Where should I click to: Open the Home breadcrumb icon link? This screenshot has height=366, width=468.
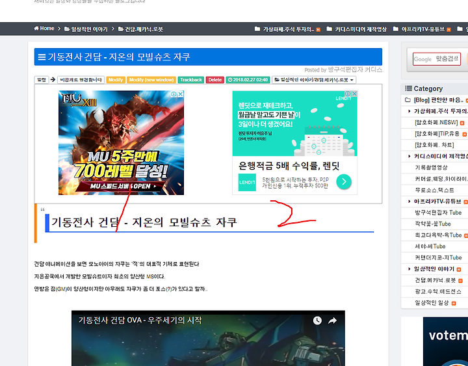[x=44, y=29]
